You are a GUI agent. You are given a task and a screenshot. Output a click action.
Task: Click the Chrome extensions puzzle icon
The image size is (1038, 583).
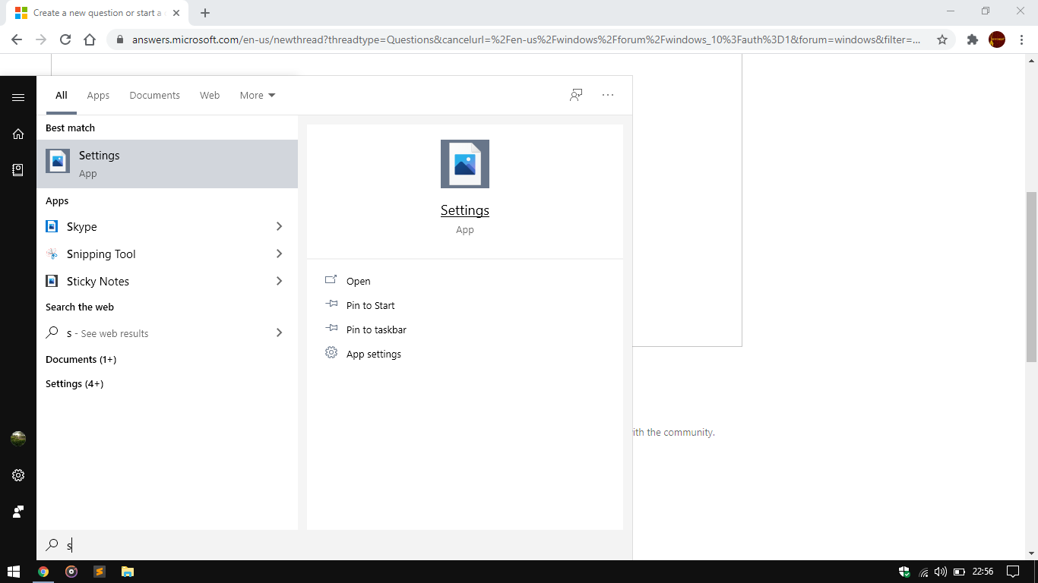point(972,39)
